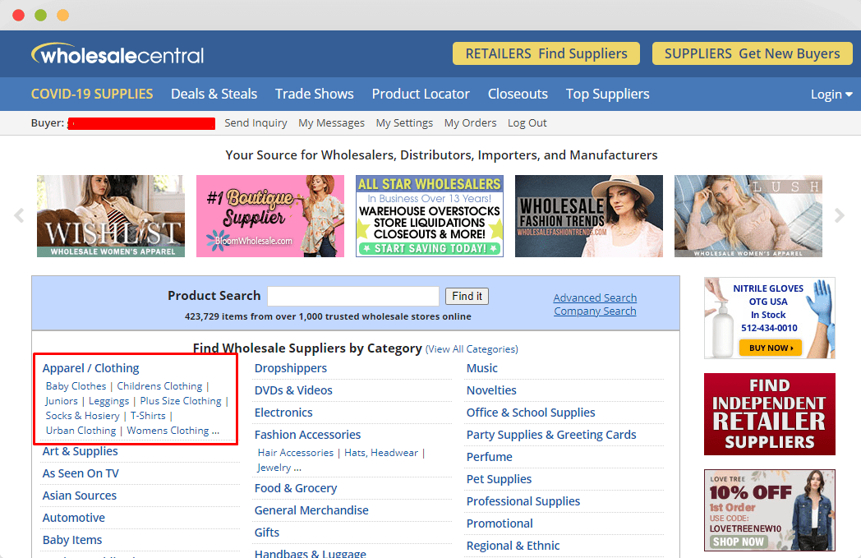Open Fashion Accessories category

click(307, 435)
